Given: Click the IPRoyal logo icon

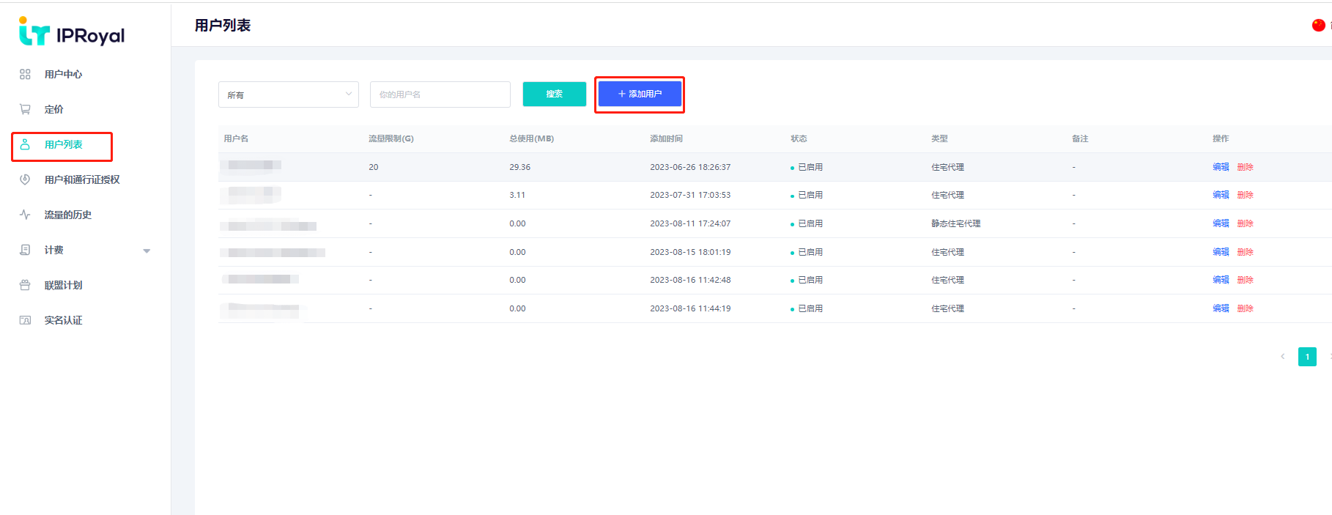Looking at the screenshot, I should tap(34, 32).
